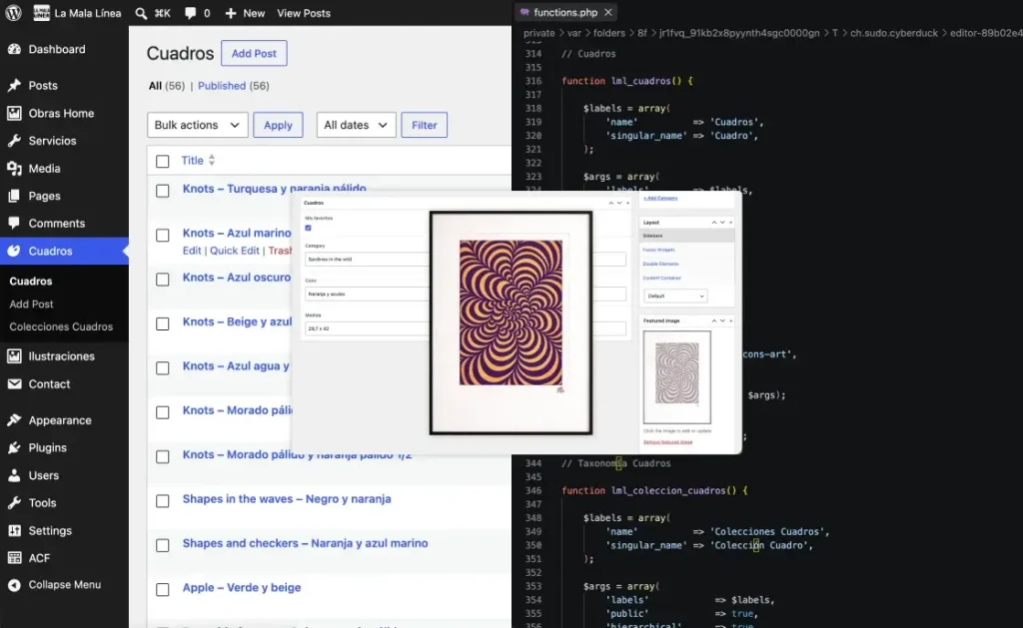Viewport: 1023px width, 628px height.
Task: Click the Media icon in the sidebar
Action: (x=14, y=169)
